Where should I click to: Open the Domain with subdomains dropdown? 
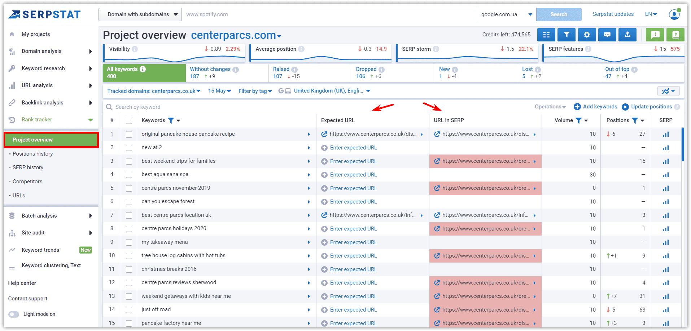[x=140, y=14]
